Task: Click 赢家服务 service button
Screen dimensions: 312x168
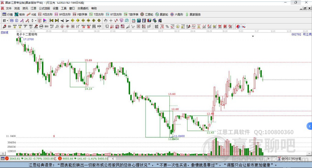Action: tap(193, 15)
